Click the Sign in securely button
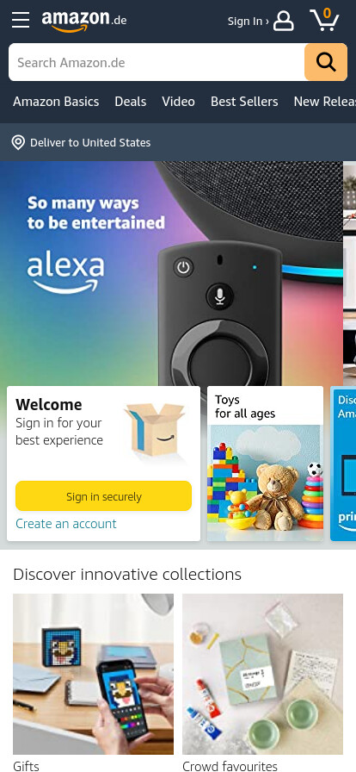The height and width of the screenshot is (772, 356). pos(104,496)
